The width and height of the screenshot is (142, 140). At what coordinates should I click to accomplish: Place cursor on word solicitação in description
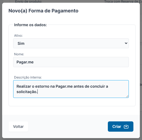26,92
